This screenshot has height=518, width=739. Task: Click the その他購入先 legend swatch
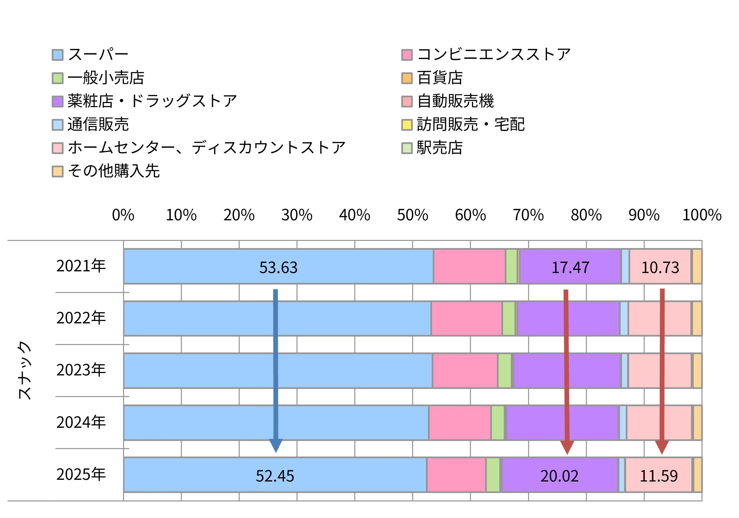click(x=57, y=171)
